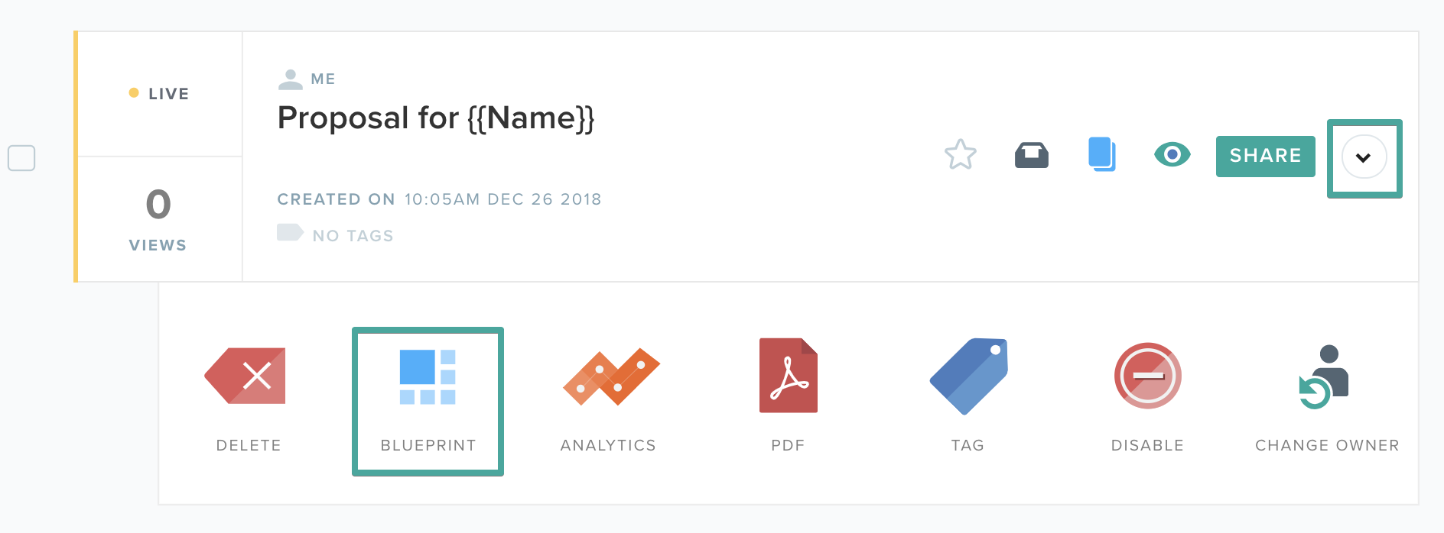Image resolution: width=1444 pixels, height=533 pixels.
Task: Star the proposal as favorite
Action: click(x=961, y=155)
